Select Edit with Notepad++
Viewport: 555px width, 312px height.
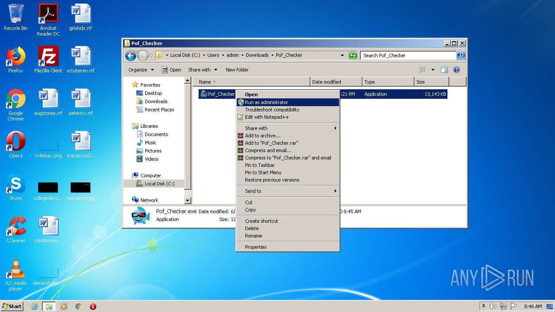pyautogui.click(x=288, y=117)
